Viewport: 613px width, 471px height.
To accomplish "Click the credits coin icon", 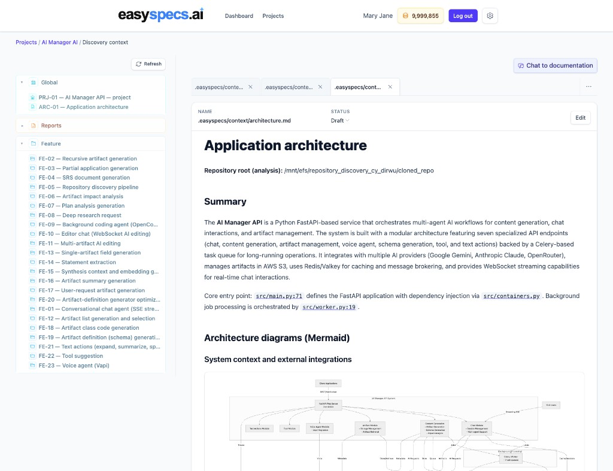I will (405, 16).
